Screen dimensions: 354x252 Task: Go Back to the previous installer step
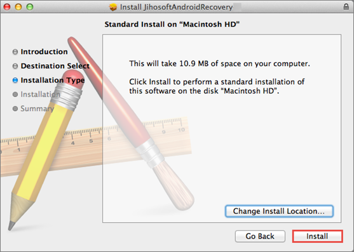[260, 236]
